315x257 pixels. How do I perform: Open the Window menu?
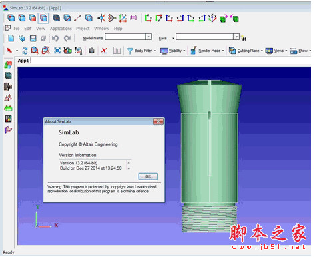(101, 29)
